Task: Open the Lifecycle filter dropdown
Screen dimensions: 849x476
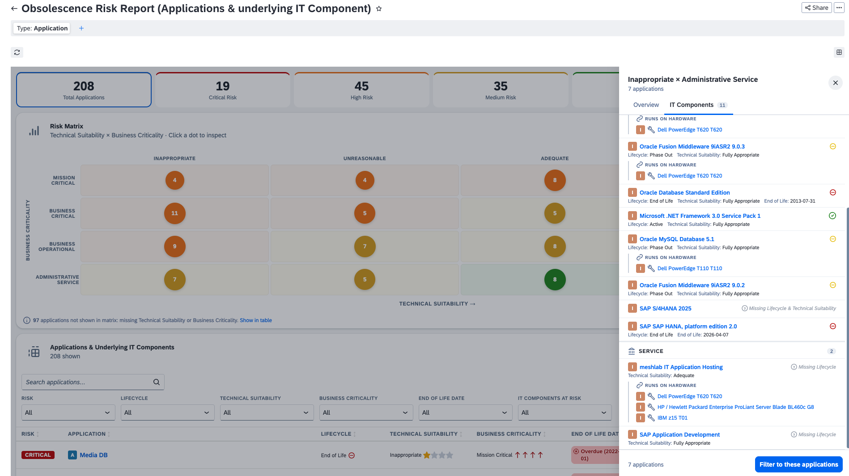Action: click(168, 412)
